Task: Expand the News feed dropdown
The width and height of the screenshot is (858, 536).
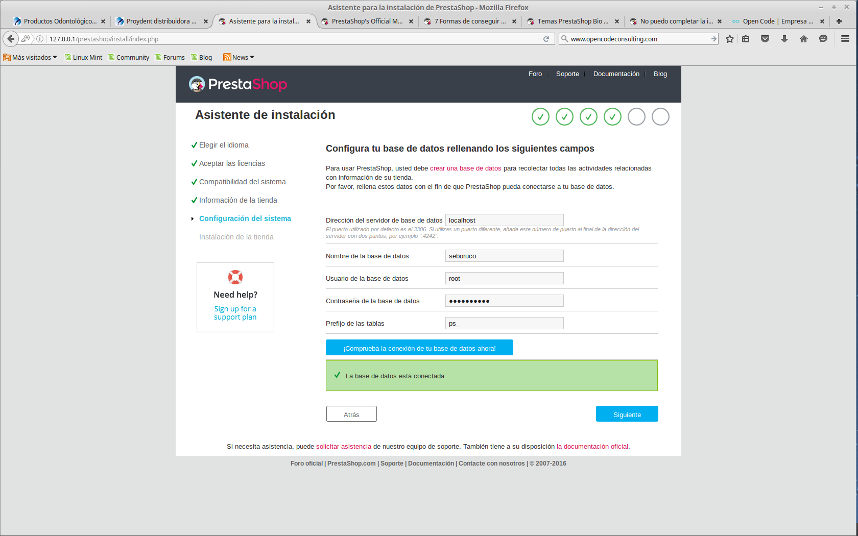Action: pos(239,57)
